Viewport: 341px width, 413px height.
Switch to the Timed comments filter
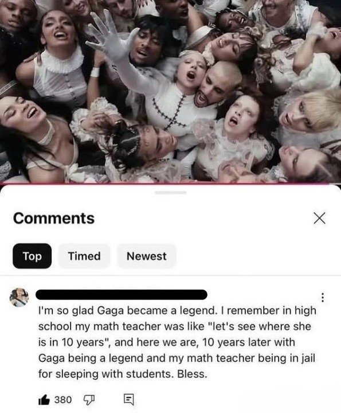coord(84,256)
